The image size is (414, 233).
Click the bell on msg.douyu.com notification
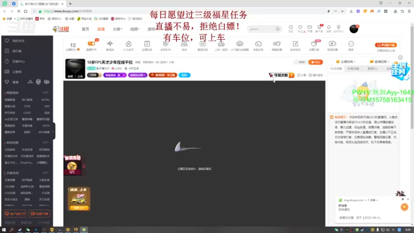[x=404, y=207]
